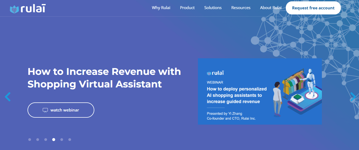Select the third carousel dot

46,140
